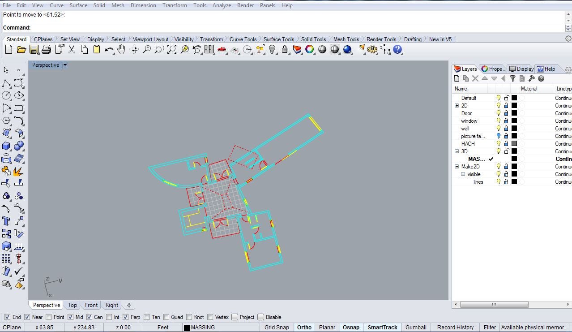The height and width of the screenshot is (332, 572).
Task: Click the New file icon in Standard toolbar
Action: click(x=9, y=50)
